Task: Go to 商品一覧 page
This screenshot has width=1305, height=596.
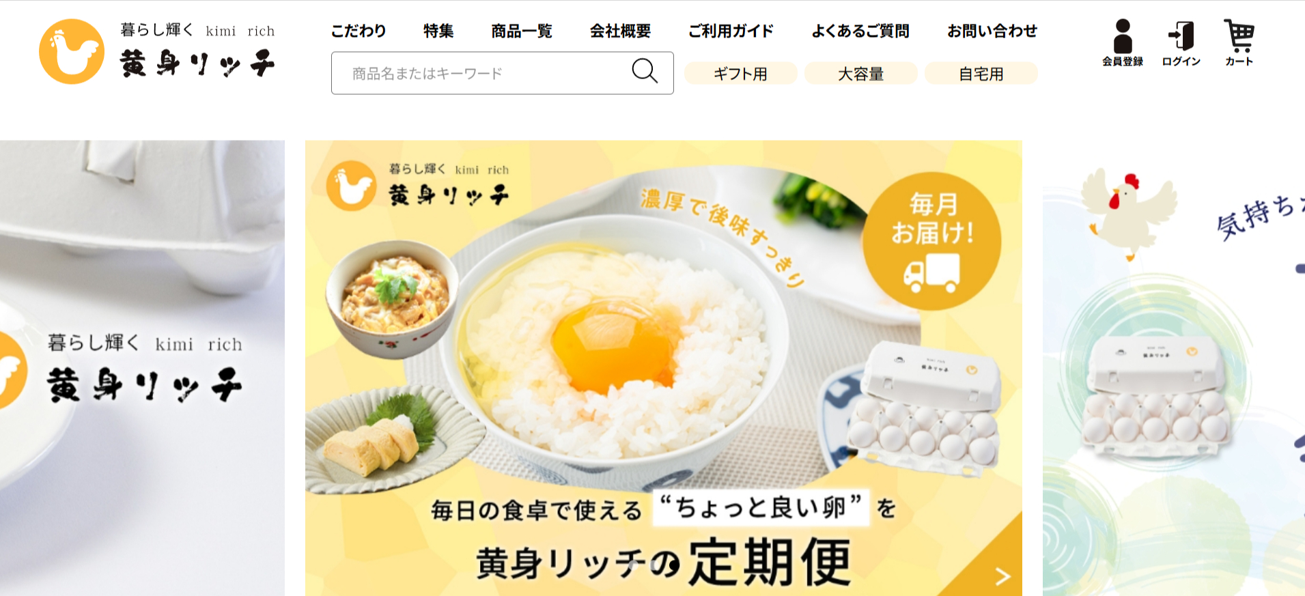Action: click(522, 31)
